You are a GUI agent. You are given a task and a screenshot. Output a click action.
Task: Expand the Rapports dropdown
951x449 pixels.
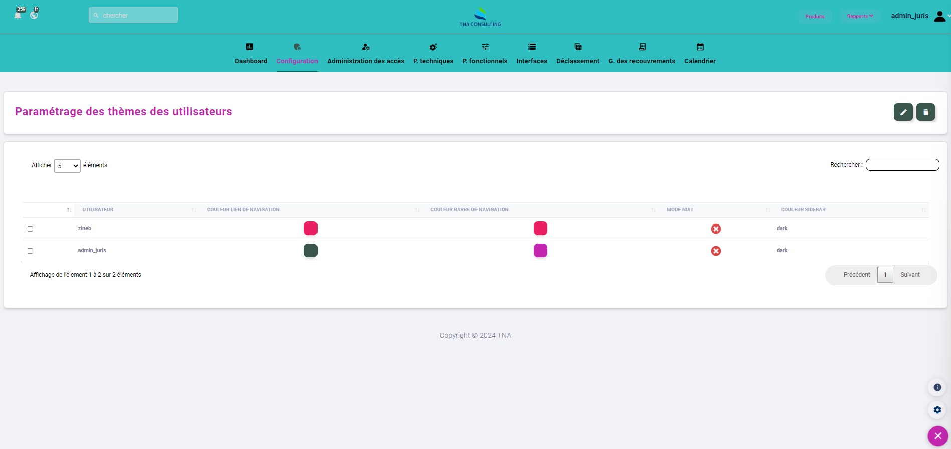(x=860, y=16)
